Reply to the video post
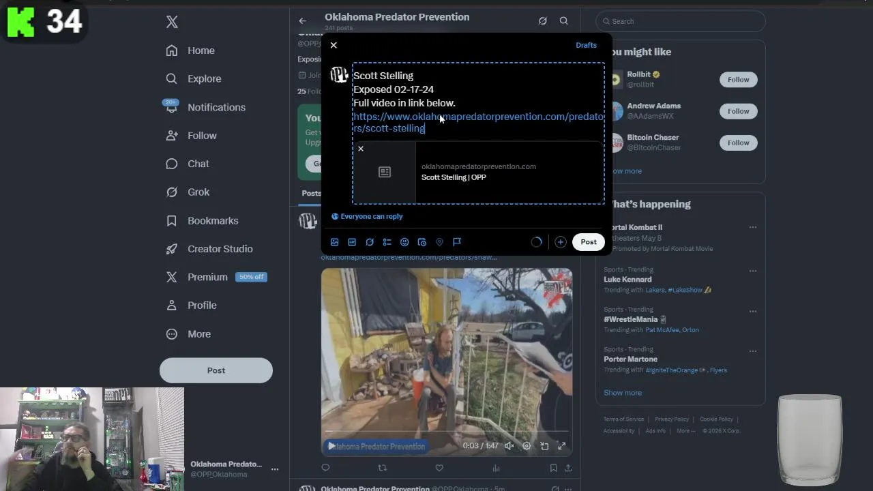The width and height of the screenshot is (873, 491). pos(325,468)
